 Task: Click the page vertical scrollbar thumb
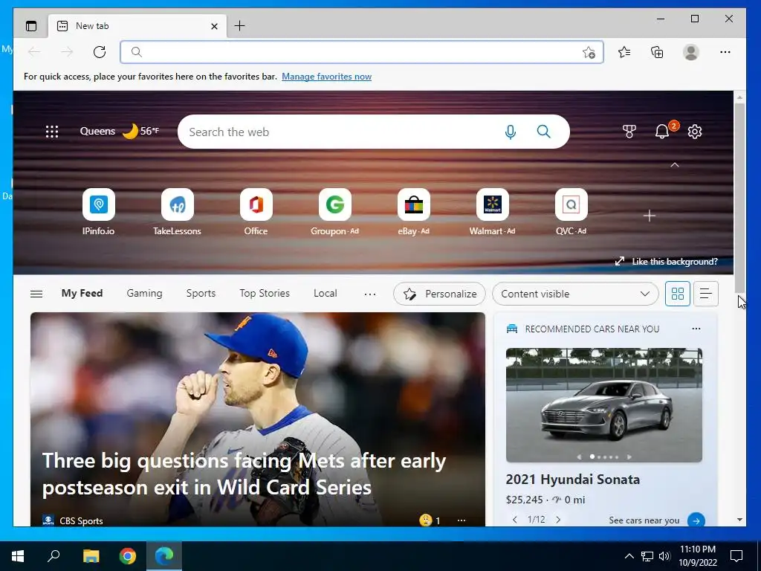739,197
